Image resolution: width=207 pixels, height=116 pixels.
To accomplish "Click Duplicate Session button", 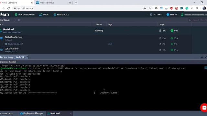I will [8, 62].
